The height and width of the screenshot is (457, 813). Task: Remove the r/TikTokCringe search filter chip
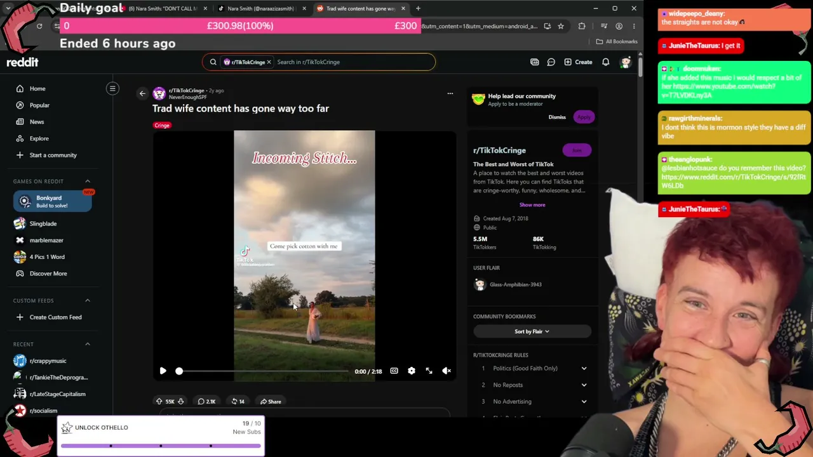click(x=269, y=62)
